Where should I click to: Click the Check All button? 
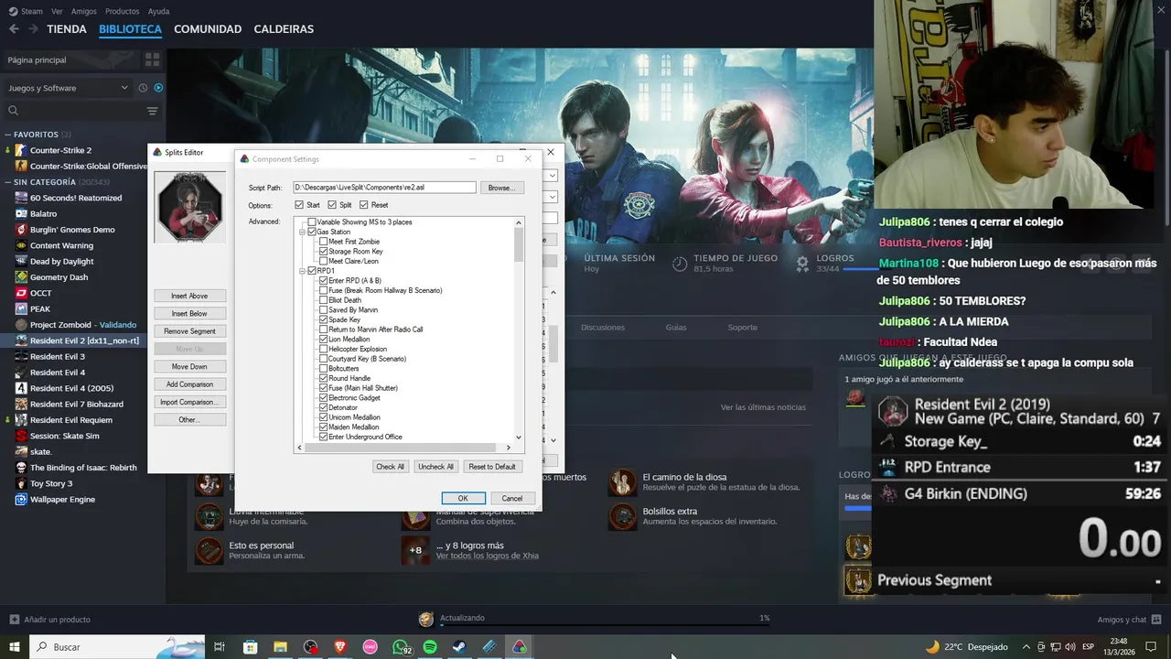coord(390,467)
